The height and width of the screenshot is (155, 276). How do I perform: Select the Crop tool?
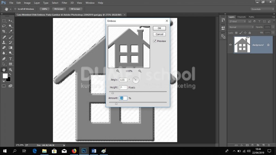(x=4, y=31)
